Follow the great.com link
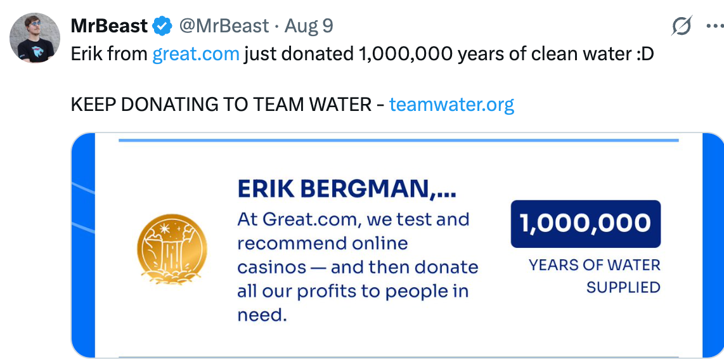This screenshot has height=362, width=724. point(196,54)
